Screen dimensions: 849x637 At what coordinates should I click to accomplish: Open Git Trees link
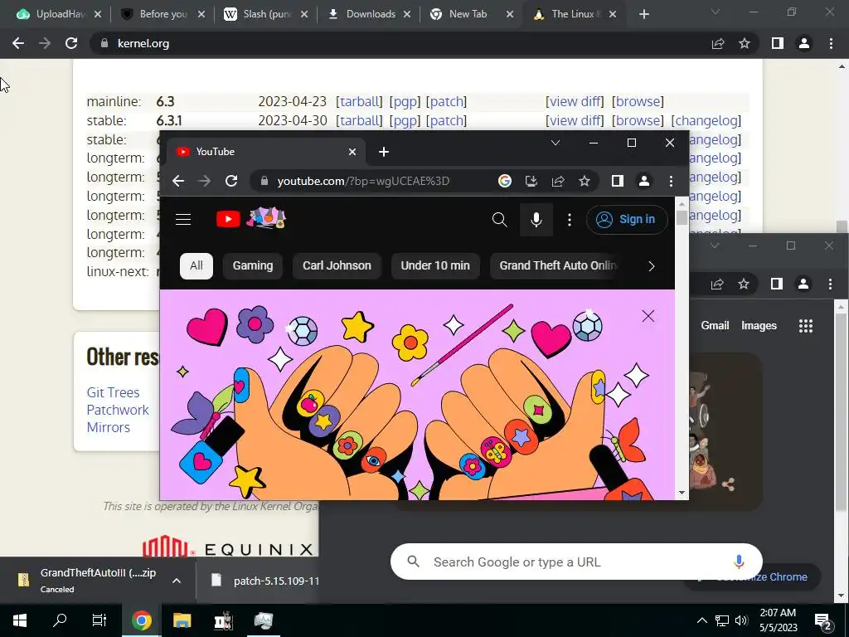click(113, 392)
